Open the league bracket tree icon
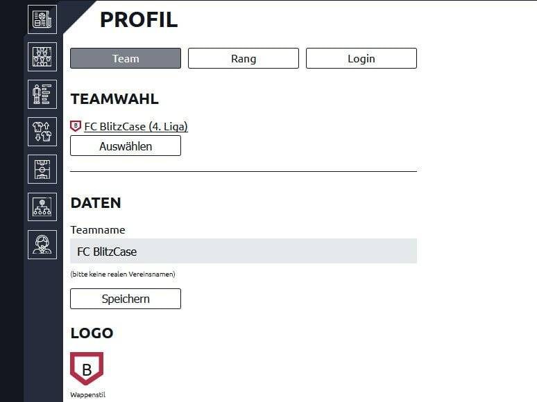Screen dimensions: 537x402 (42, 207)
